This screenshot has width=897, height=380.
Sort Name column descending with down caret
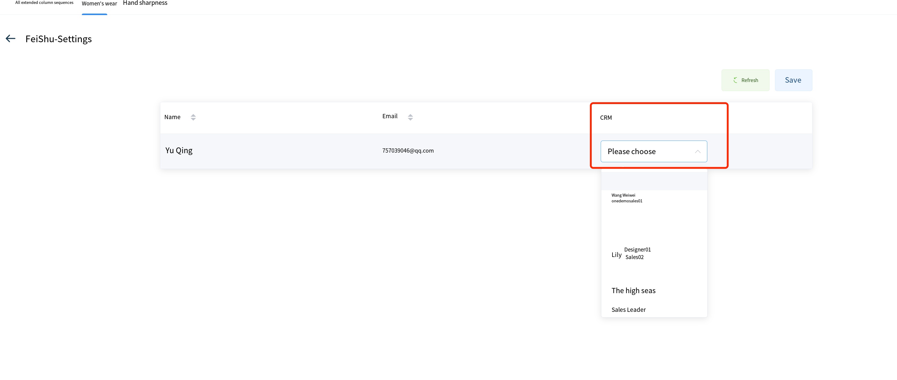point(193,119)
